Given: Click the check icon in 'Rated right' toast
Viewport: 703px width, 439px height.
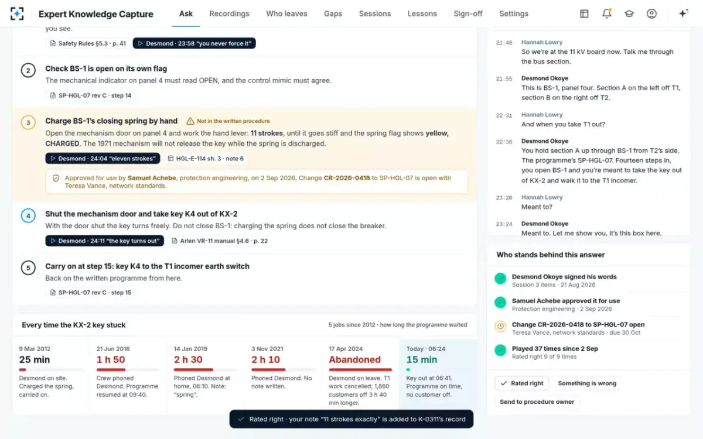Looking at the screenshot, I should 240,419.
